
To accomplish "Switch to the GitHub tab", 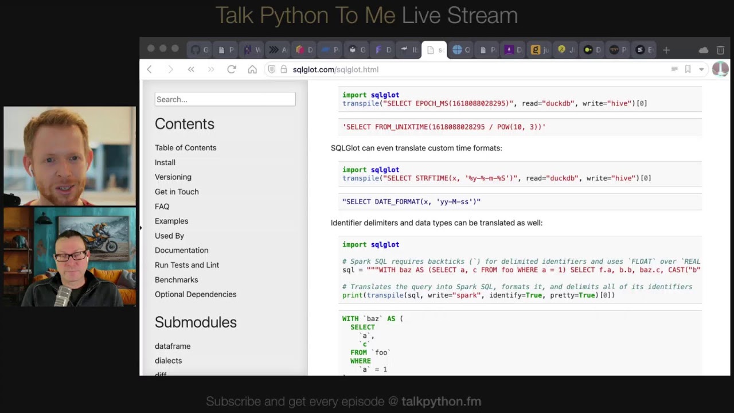I will [199, 50].
